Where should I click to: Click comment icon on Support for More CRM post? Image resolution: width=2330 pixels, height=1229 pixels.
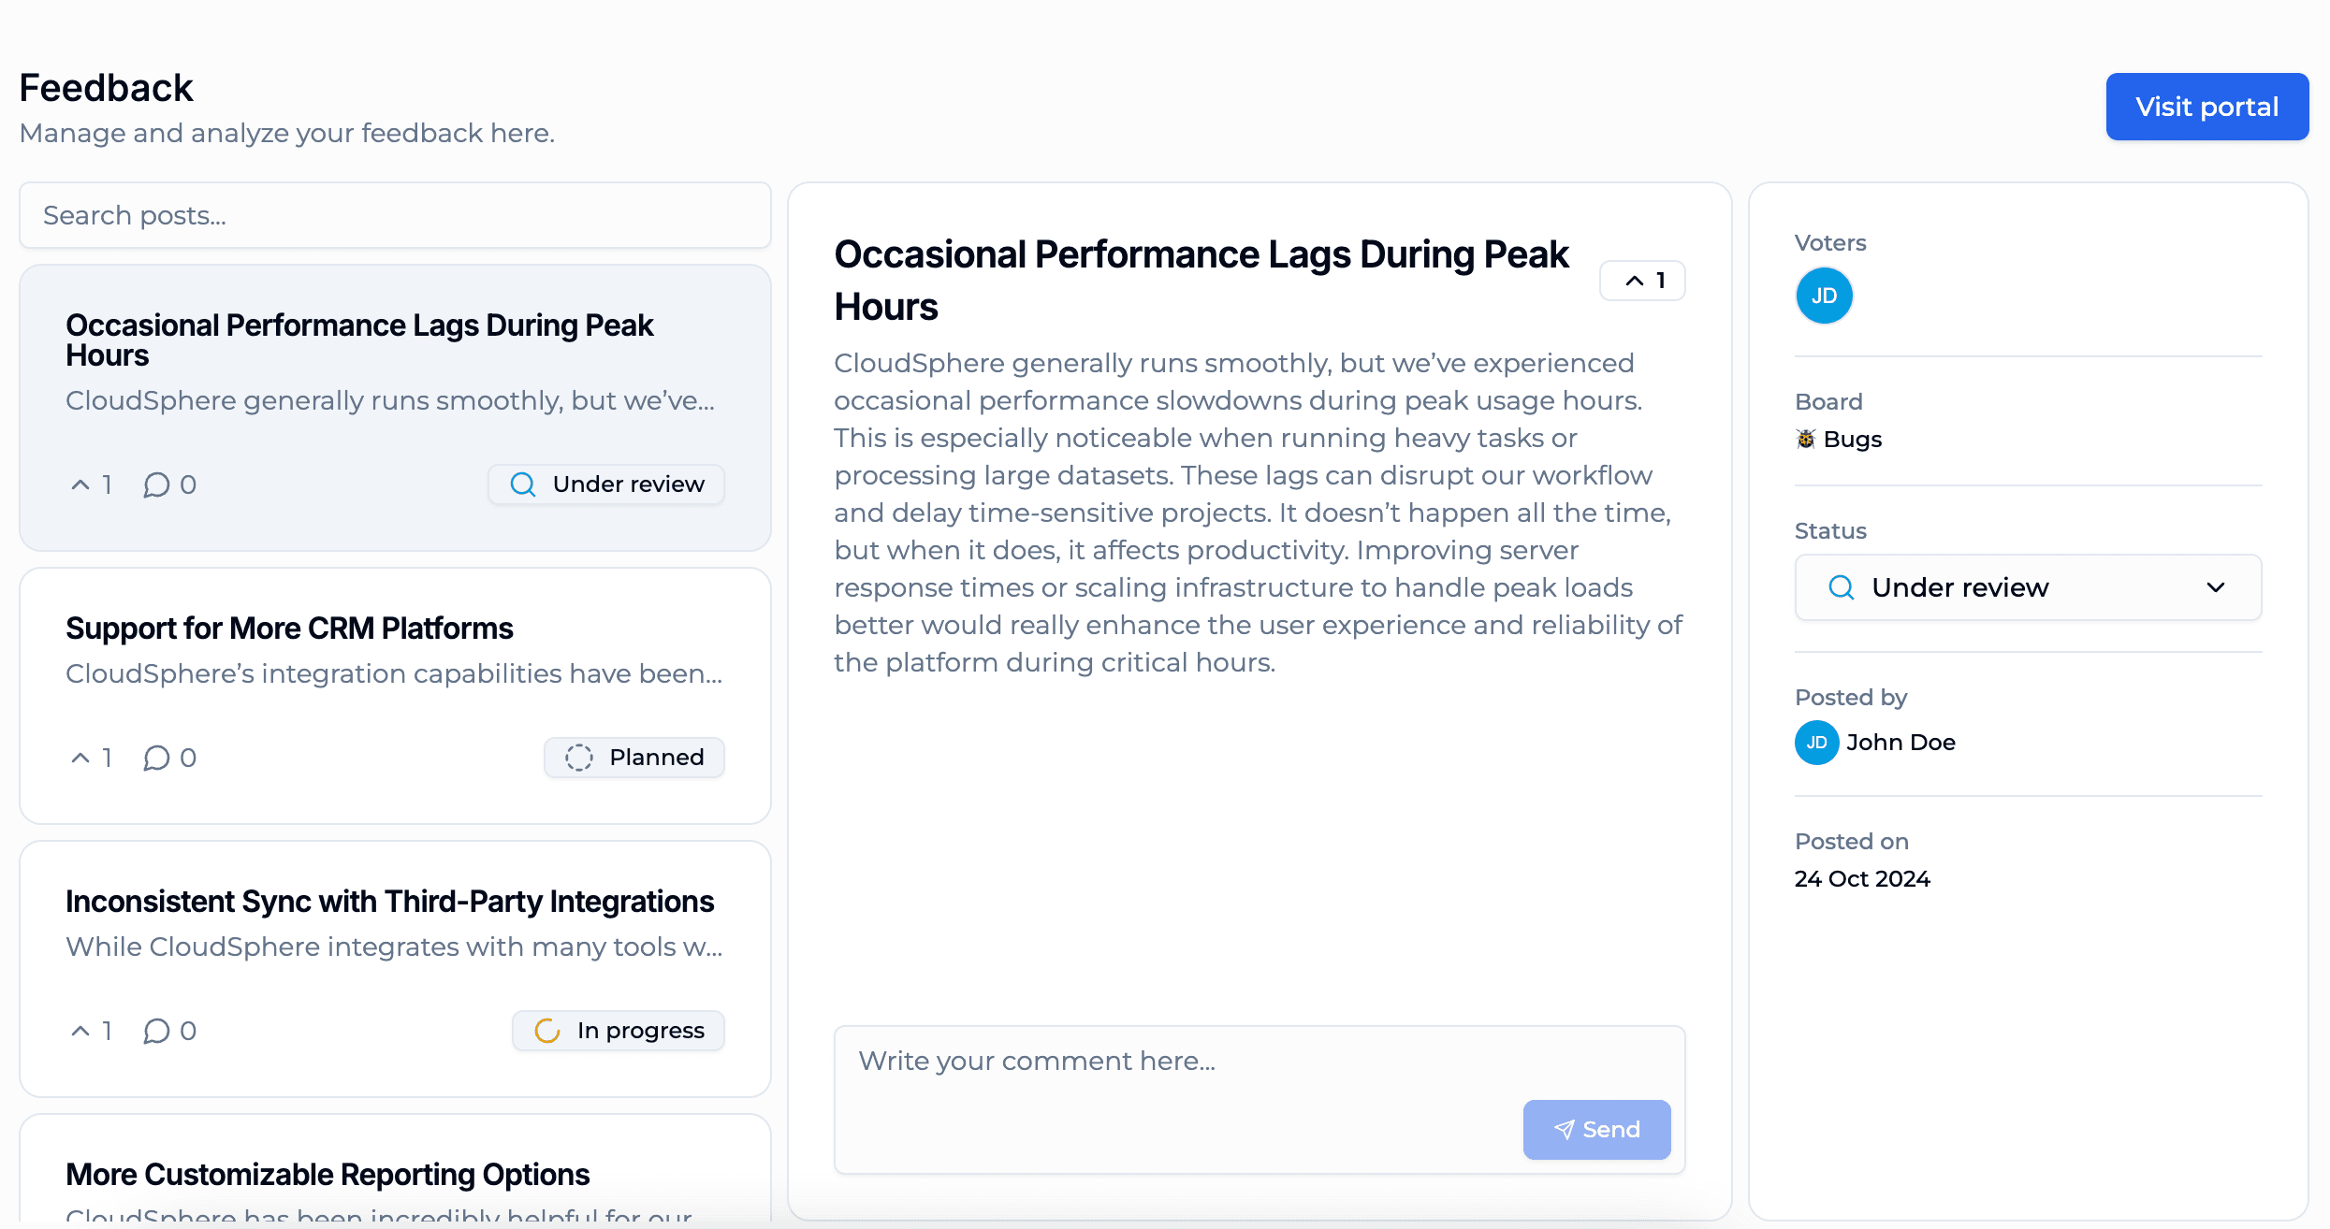point(157,758)
